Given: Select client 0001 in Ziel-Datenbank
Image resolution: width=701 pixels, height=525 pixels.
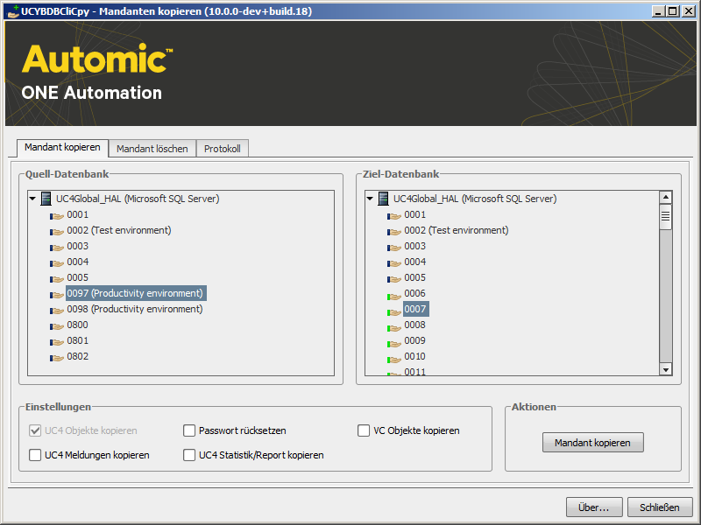Looking at the screenshot, I should click(x=414, y=214).
